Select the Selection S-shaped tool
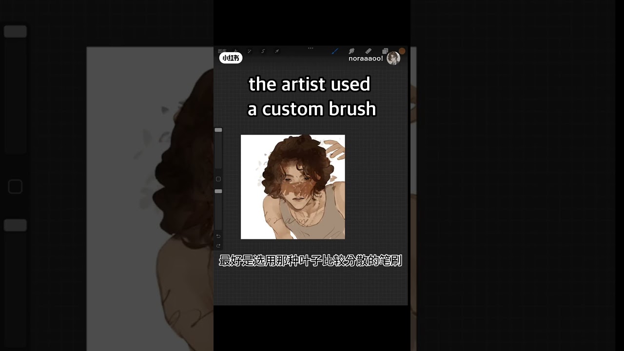This screenshot has width=624, height=351. (263, 51)
